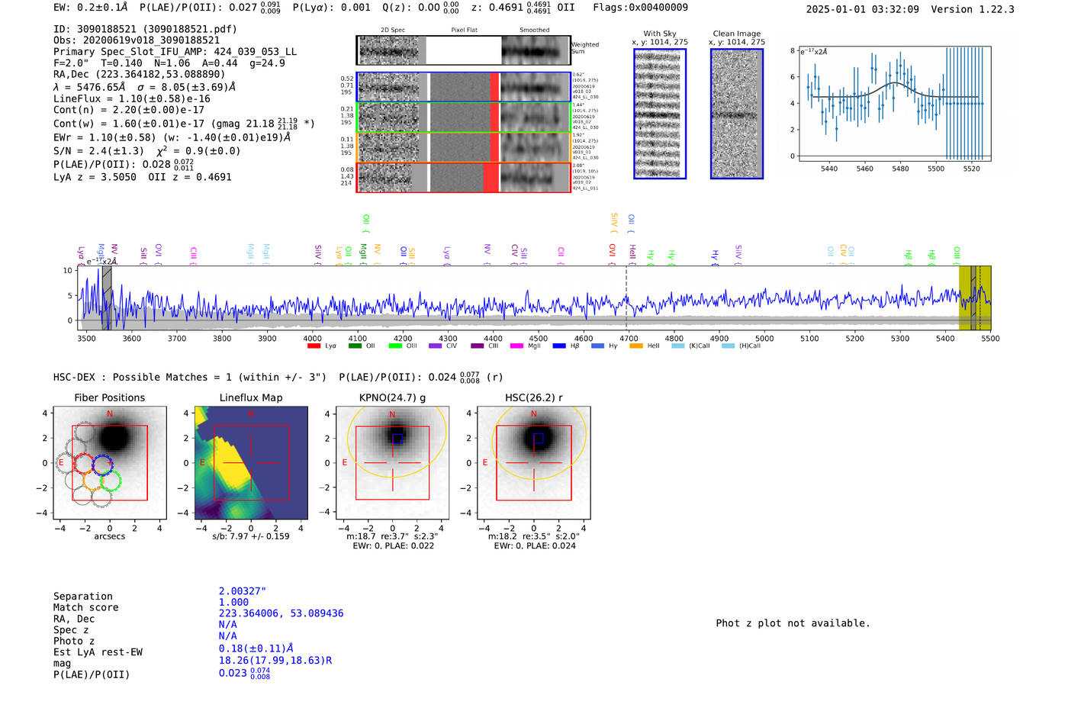Screen dimensions: 1068x727
Task: Click the HSC(26.2) r image
Action: (533, 462)
